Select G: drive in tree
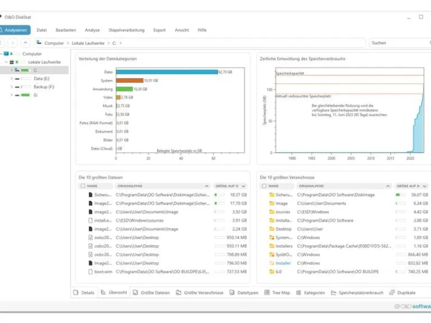Image resolution: width=431 pixels, height=323 pixels. click(x=35, y=95)
